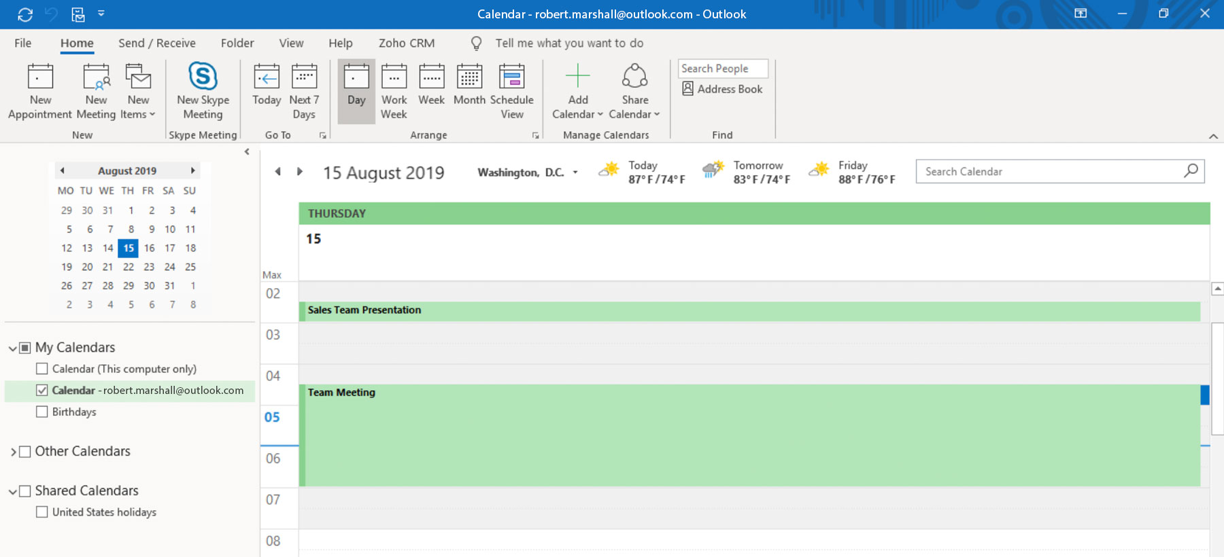The width and height of the screenshot is (1224, 557).
Task: Open the Add Calendar dropdown
Action: (x=577, y=92)
